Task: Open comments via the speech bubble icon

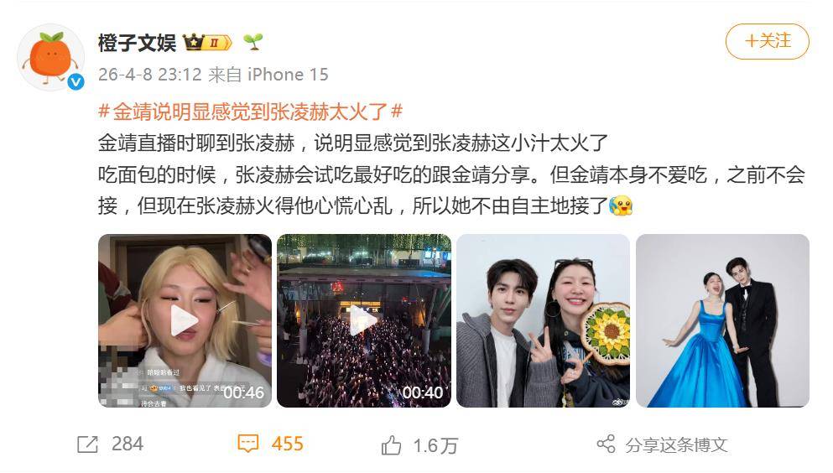Action: coord(248,444)
